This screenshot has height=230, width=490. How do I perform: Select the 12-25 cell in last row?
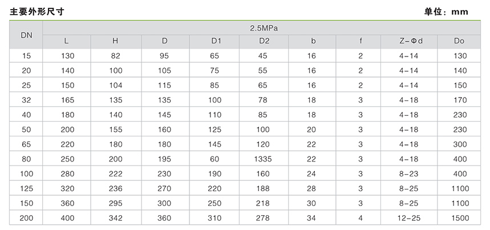pyautogui.click(x=408, y=218)
